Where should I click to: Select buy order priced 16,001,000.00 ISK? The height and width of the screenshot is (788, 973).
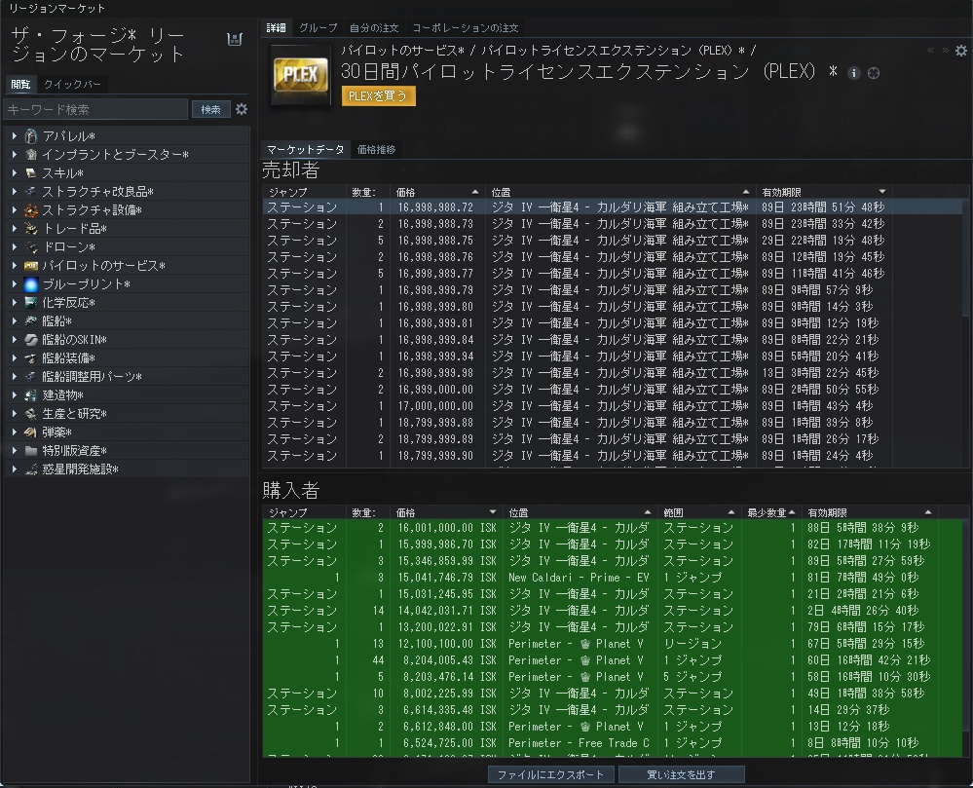pos(613,528)
